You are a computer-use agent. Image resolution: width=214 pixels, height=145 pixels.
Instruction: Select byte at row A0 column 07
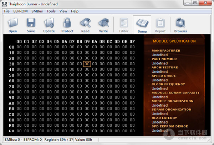point(72,103)
